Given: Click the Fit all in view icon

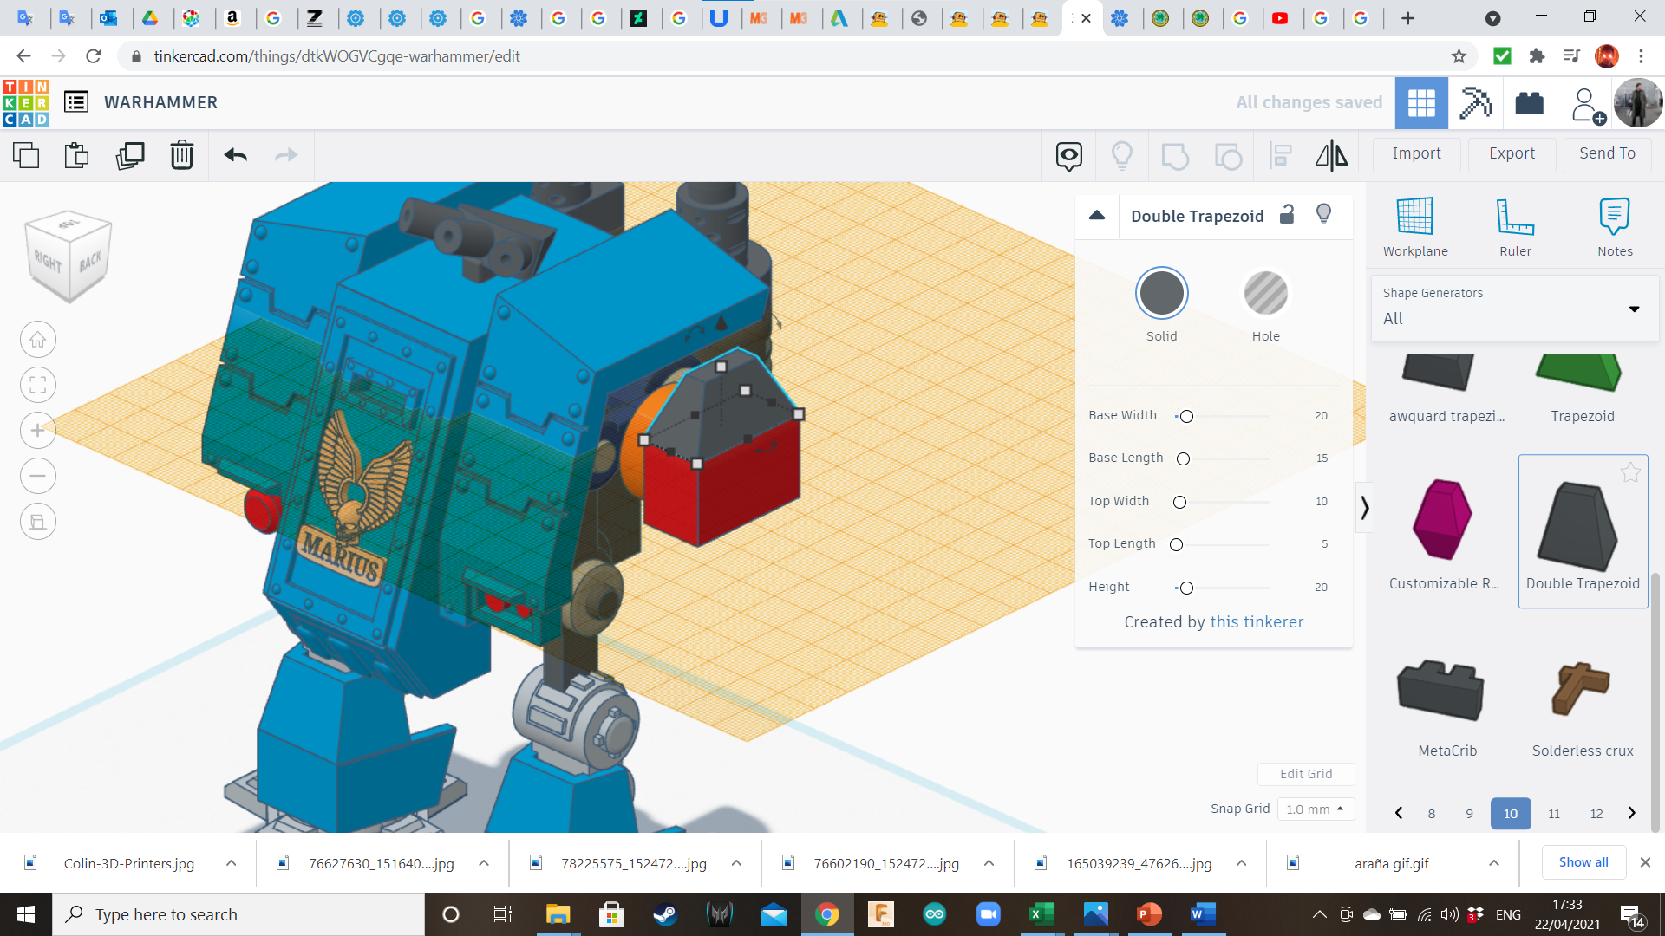Looking at the screenshot, I should click(38, 385).
